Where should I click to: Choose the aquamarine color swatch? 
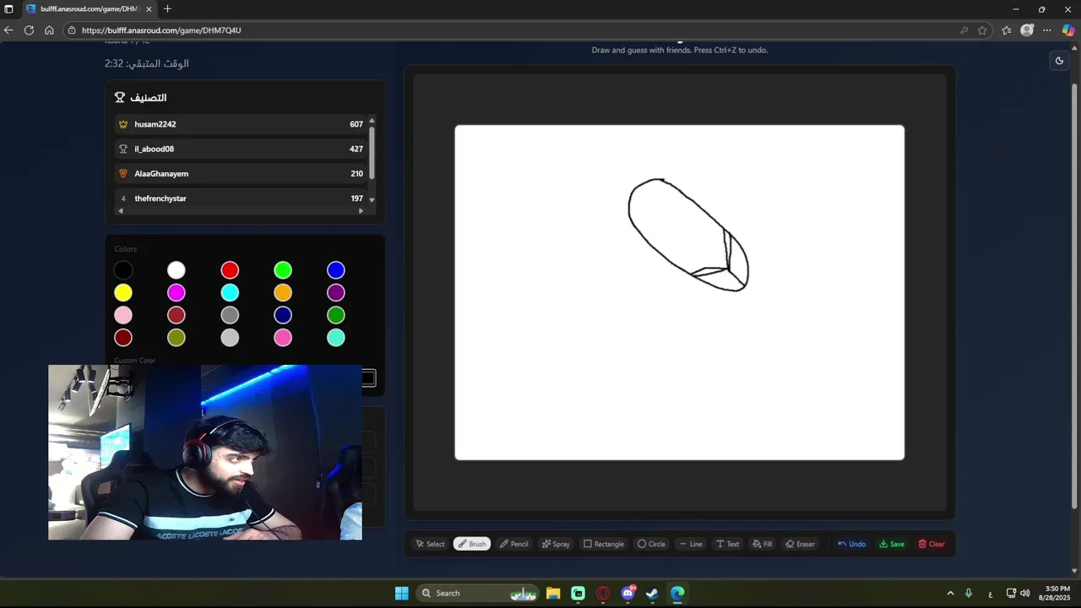point(336,338)
